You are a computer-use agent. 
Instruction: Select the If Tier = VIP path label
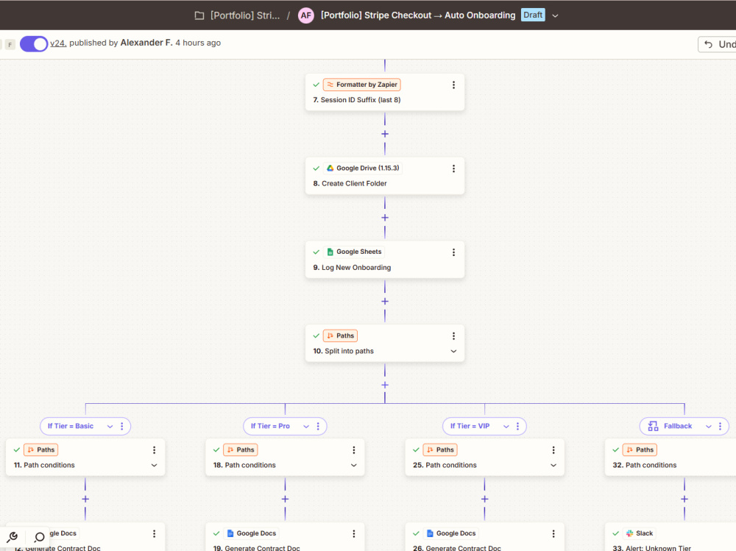click(x=470, y=426)
